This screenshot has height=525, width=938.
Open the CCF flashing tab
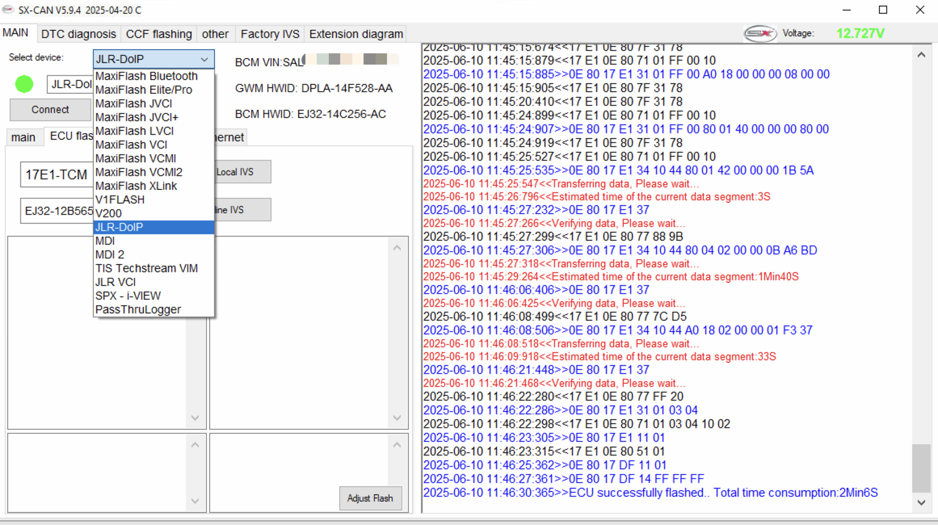click(159, 34)
